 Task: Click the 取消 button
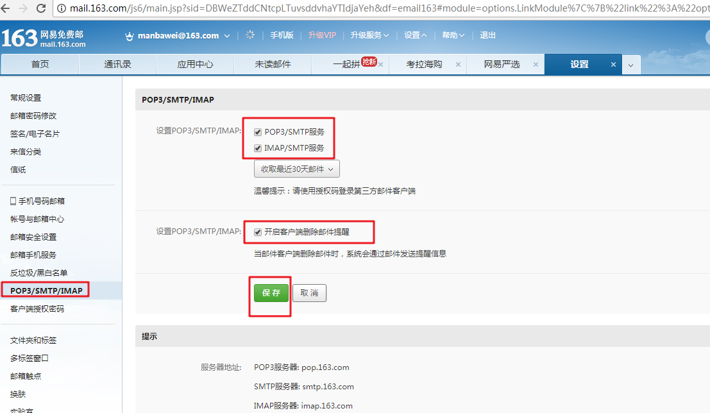[309, 293]
